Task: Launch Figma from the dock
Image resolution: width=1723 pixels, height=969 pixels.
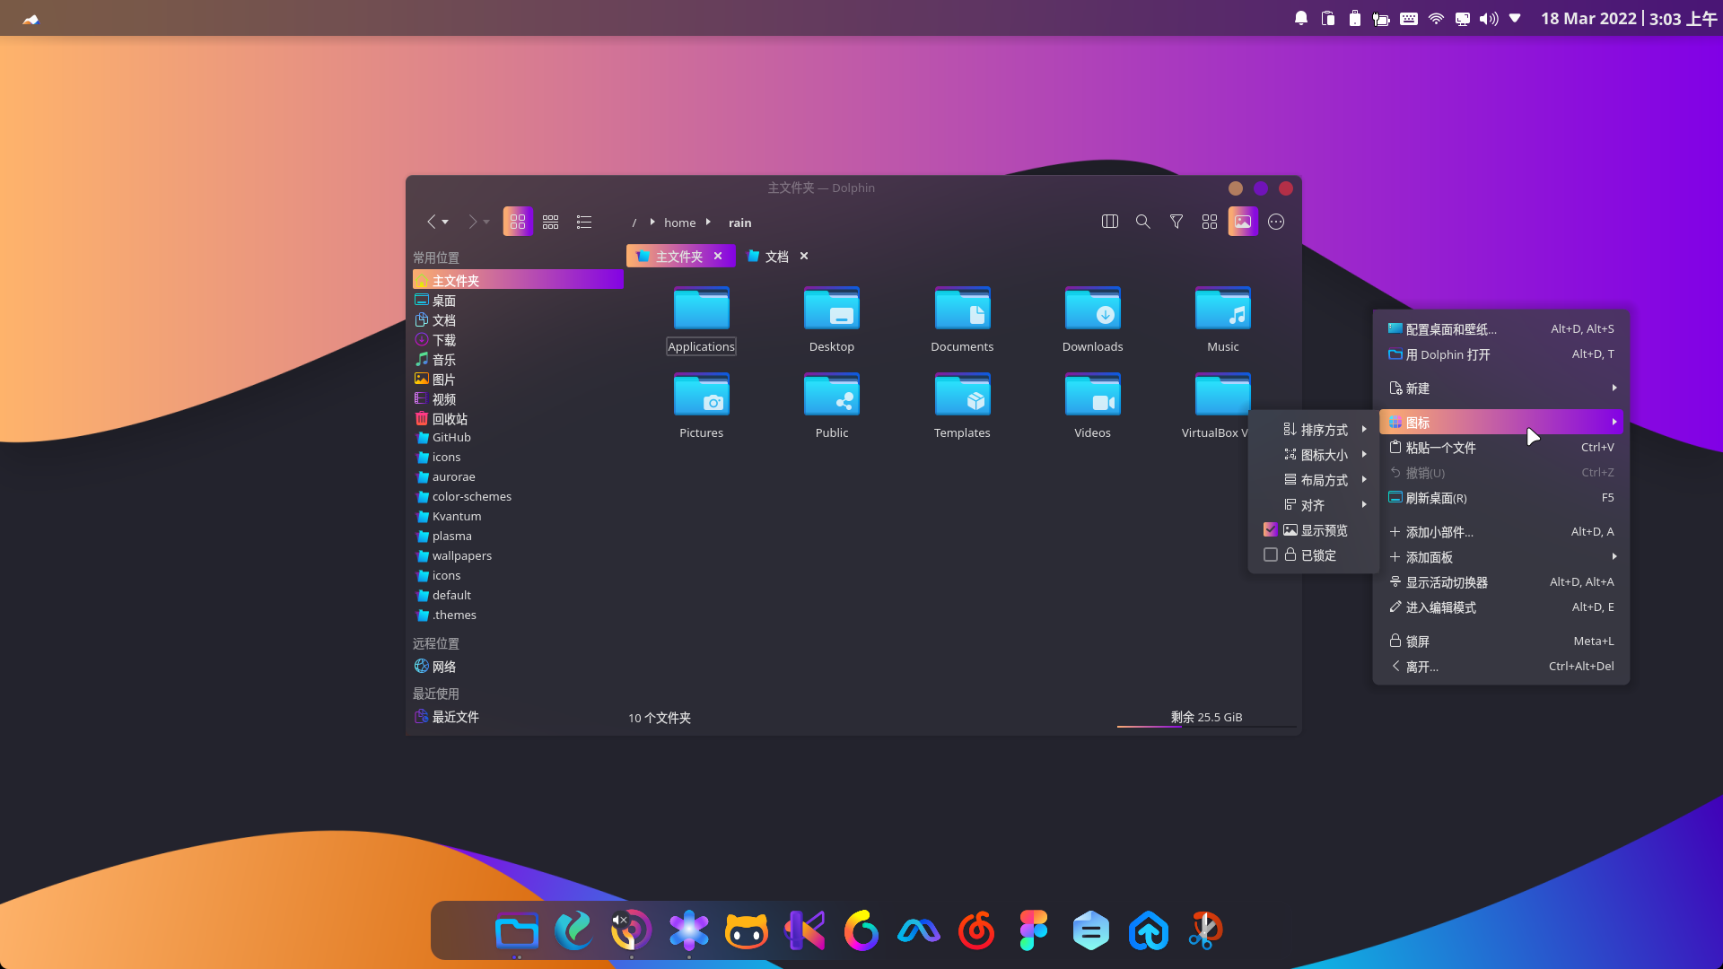Action: pyautogui.click(x=1034, y=931)
